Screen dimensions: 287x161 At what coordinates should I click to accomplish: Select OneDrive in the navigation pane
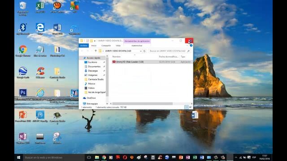click(91, 98)
